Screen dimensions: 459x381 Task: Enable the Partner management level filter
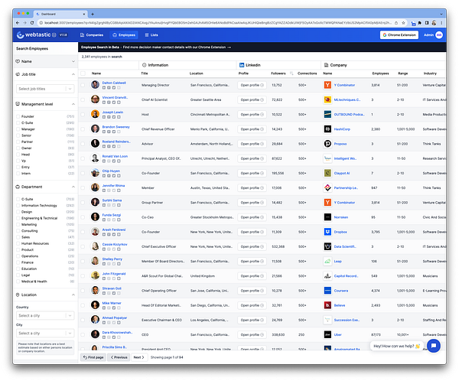pyautogui.click(x=18, y=142)
